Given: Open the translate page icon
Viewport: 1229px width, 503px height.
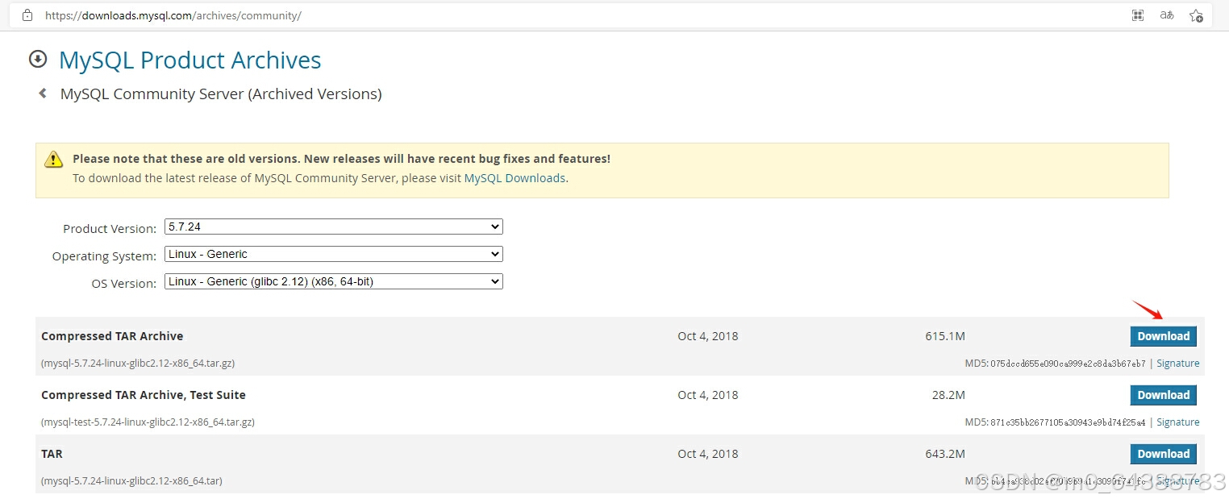Looking at the screenshot, I should click(x=1167, y=15).
